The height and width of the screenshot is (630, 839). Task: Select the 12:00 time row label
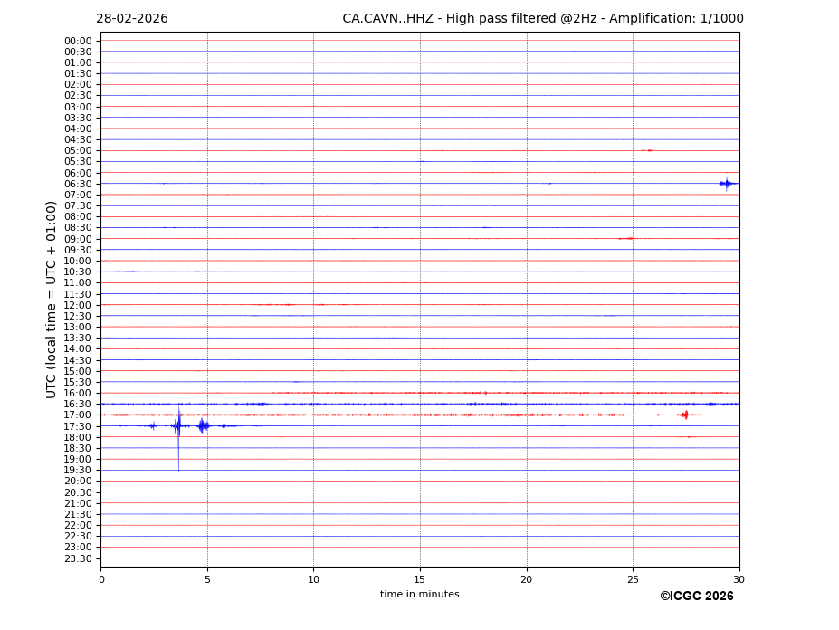pos(78,305)
